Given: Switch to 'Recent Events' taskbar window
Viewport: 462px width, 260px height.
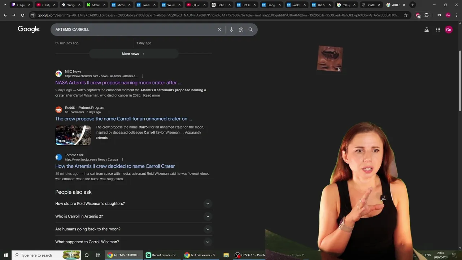Looking at the screenshot, I should 162,255.
